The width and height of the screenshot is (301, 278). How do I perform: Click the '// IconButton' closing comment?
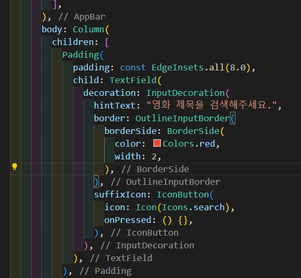[144, 233]
